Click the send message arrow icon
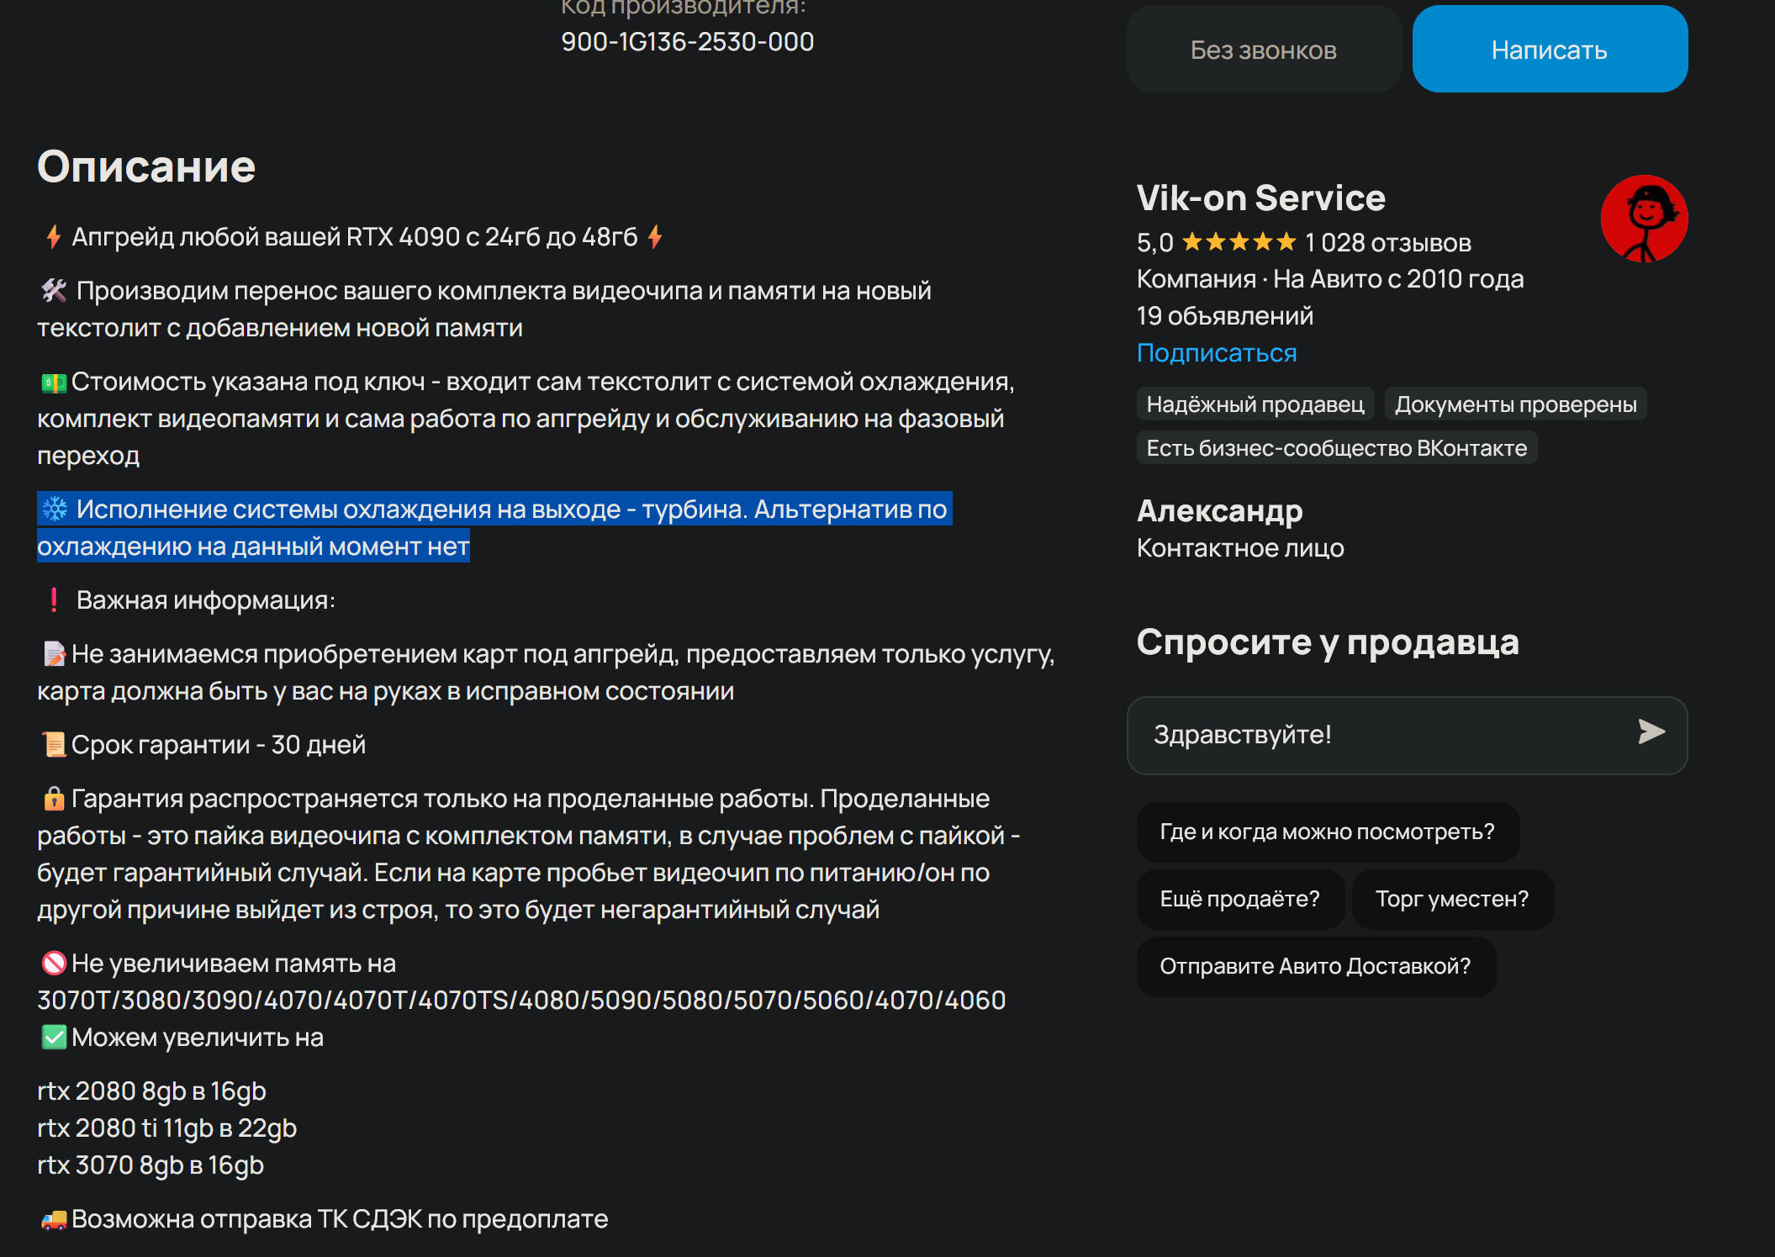The width and height of the screenshot is (1775, 1257). (1651, 732)
